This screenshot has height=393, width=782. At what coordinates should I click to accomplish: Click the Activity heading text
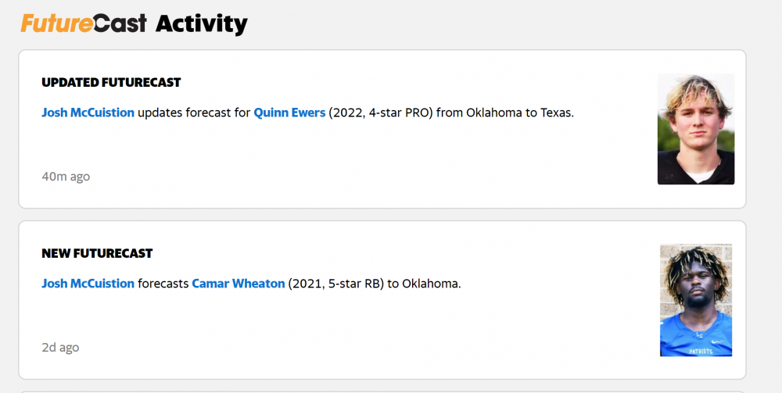(x=201, y=24)
